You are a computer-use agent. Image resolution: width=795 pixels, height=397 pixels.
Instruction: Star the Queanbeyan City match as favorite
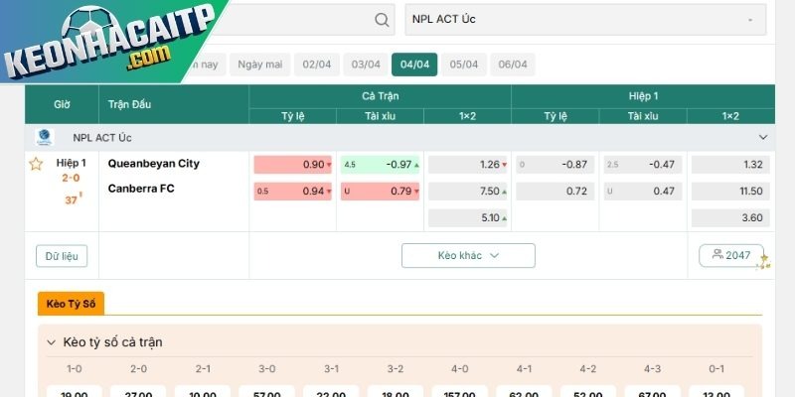[36, 164]
